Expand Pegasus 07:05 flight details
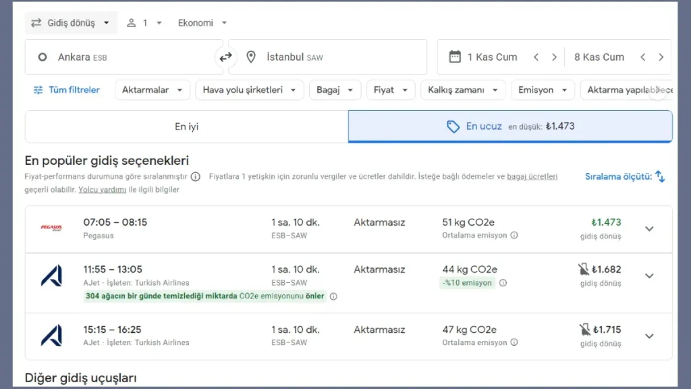The height and width of the screenshot is (389, 691). (x=649, y=229)
